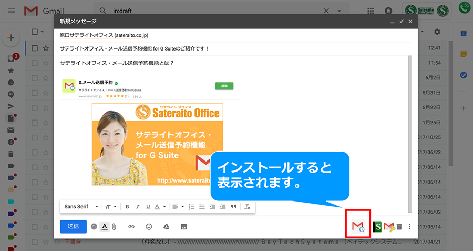Insert a numbered list

(x=191, y=207)
